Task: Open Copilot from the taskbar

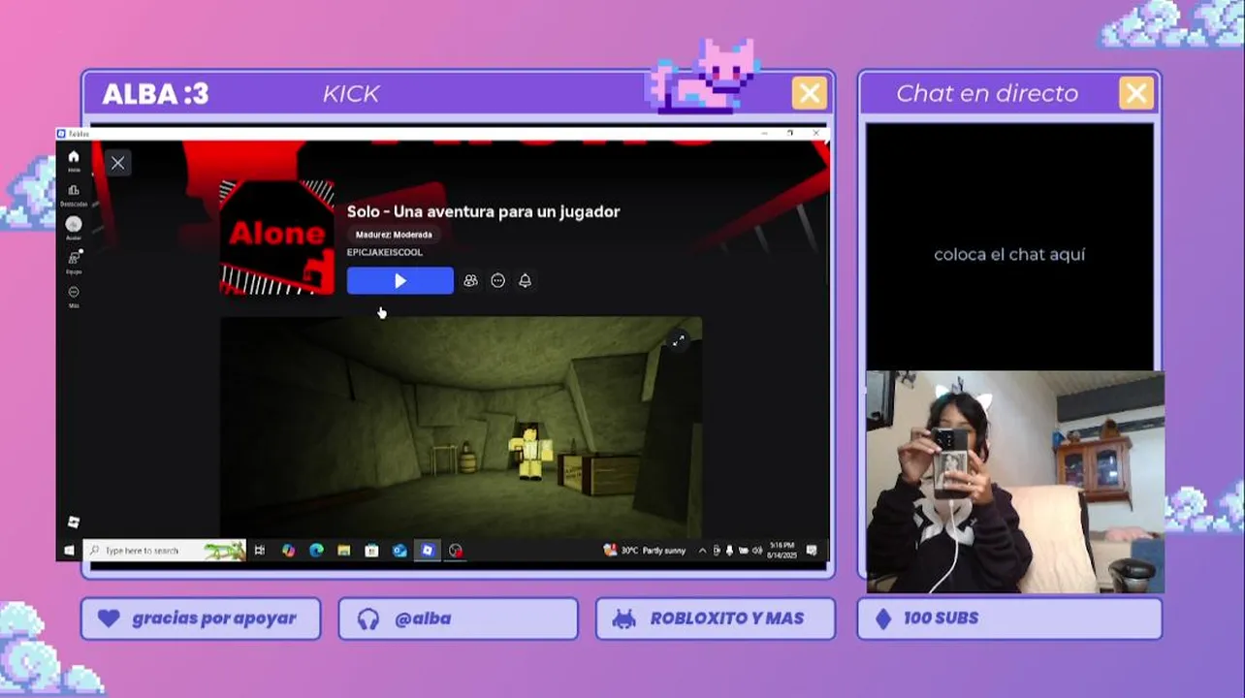Action: coord(288,550)
